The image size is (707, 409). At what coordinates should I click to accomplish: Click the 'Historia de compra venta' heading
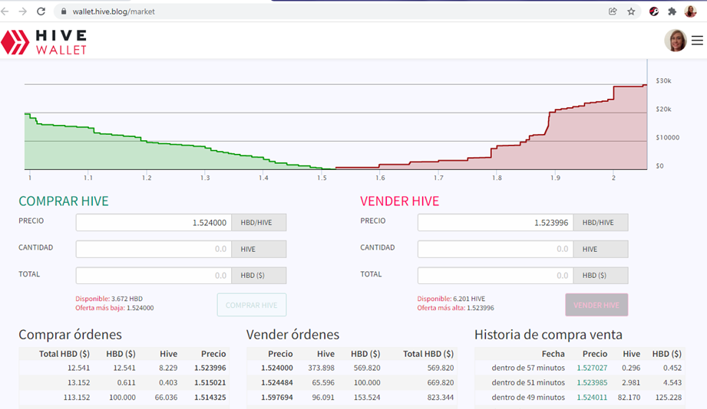click(x=548, y=335)
